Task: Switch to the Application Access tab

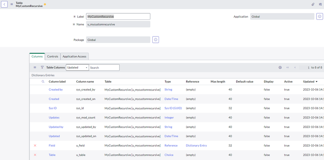Action: point(74,56)
